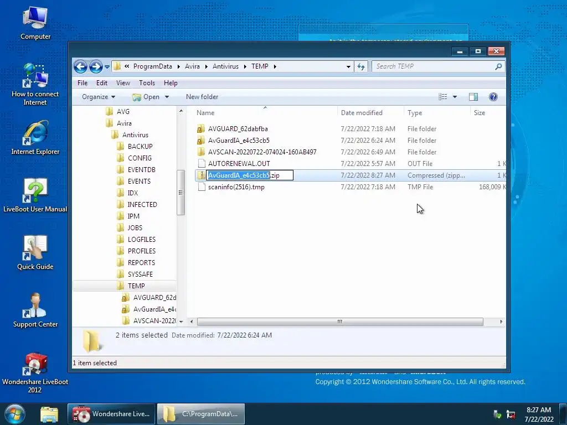Open the Edit menu

(x=102, y=83)
